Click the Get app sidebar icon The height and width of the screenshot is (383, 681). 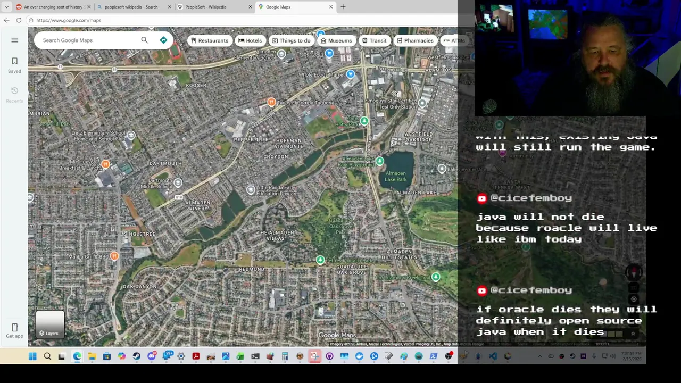(14, 330)
